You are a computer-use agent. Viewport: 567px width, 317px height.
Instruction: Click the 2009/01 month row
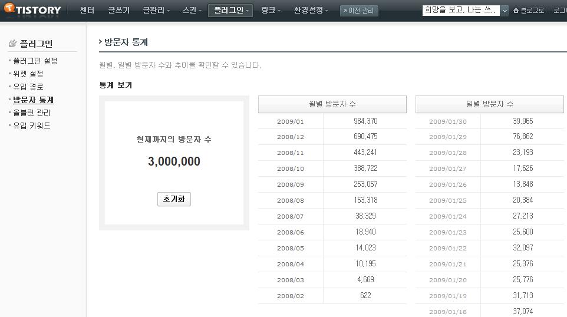click(x=332, y=121)
